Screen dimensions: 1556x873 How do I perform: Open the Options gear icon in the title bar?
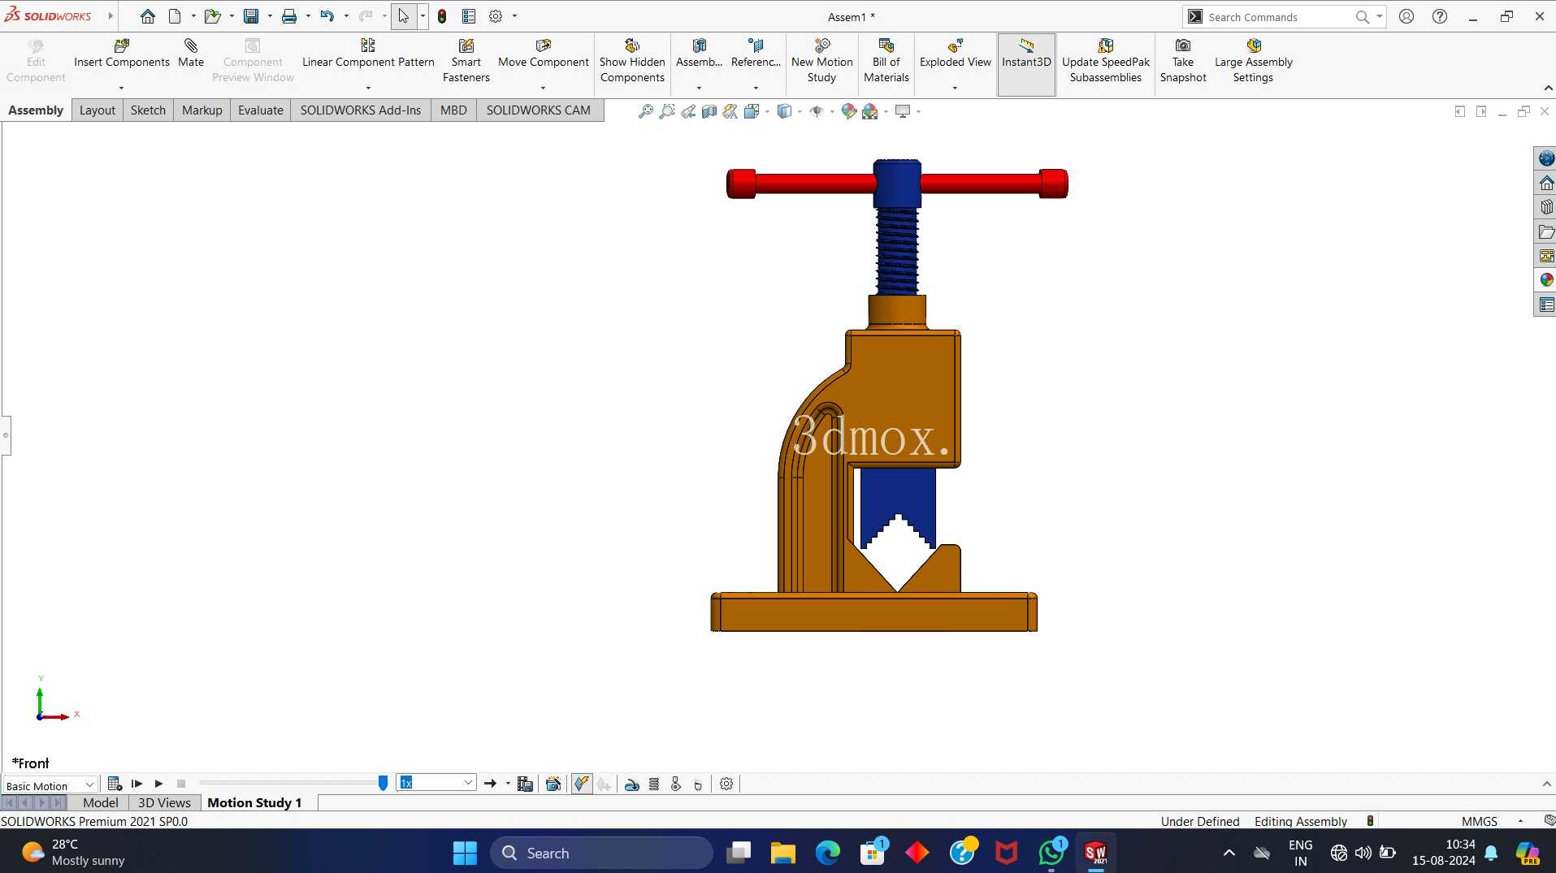(x=496, y=16)
